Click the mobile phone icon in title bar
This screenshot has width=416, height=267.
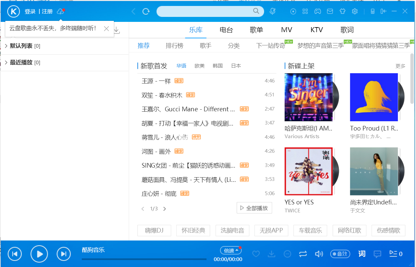[373, 12]
